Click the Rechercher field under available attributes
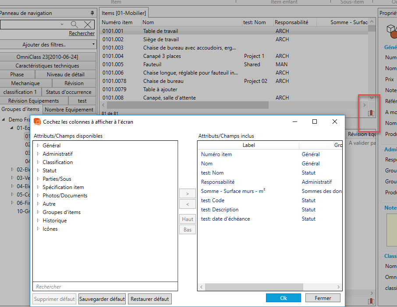This screenshot has height=307, width=397. 105,286
